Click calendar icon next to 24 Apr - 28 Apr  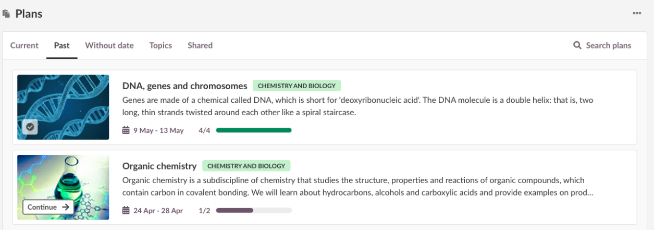click(x=126, y=211)
